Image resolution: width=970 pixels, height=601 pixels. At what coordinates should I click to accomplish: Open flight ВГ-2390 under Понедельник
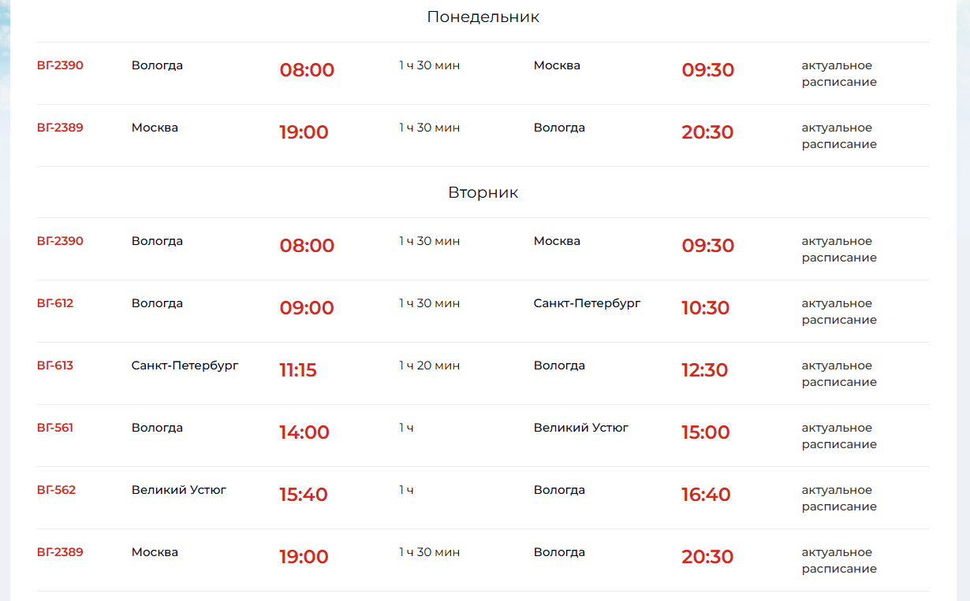tap(60, 65)
